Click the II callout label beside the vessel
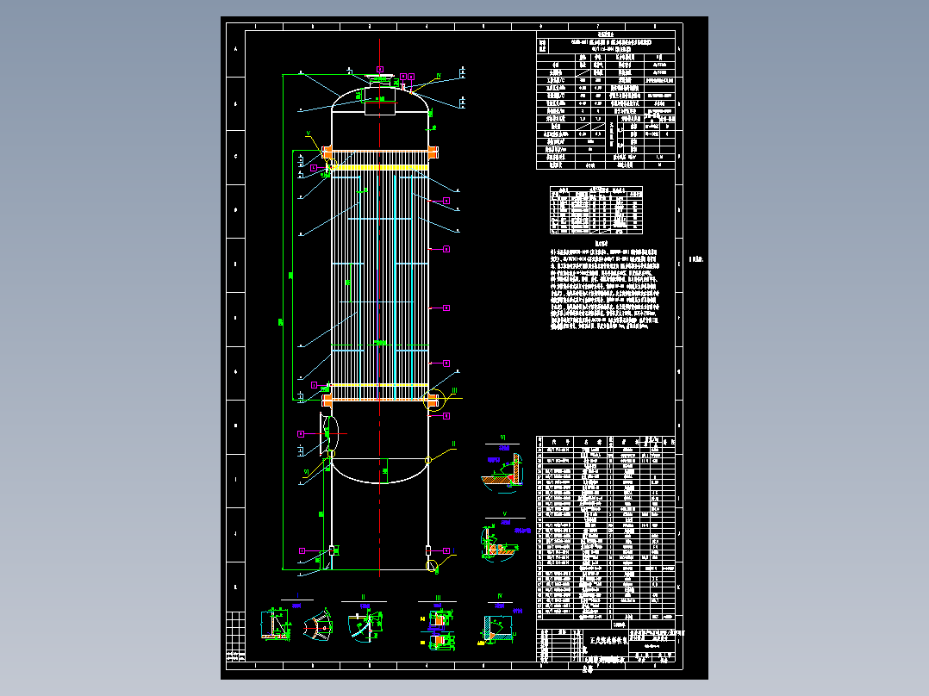This screenshot has height=696, width=929. 453,444
